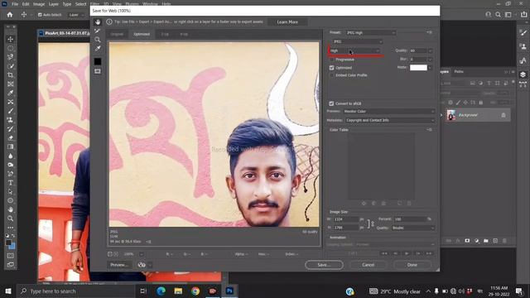Select the Background layer thumbnail

click(x=451, y=115)
